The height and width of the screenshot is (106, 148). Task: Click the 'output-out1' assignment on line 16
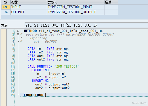[59, 84]
